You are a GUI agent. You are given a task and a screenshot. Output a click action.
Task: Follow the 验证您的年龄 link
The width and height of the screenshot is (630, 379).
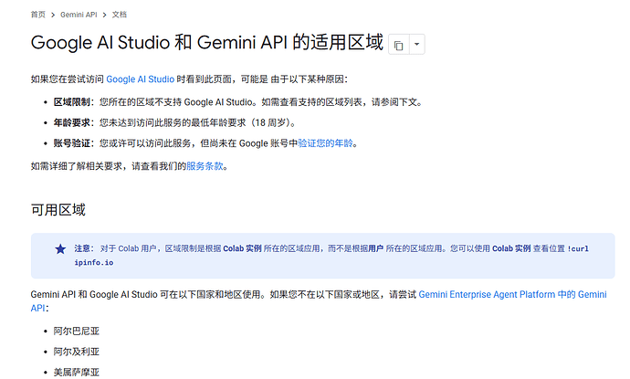325,143
